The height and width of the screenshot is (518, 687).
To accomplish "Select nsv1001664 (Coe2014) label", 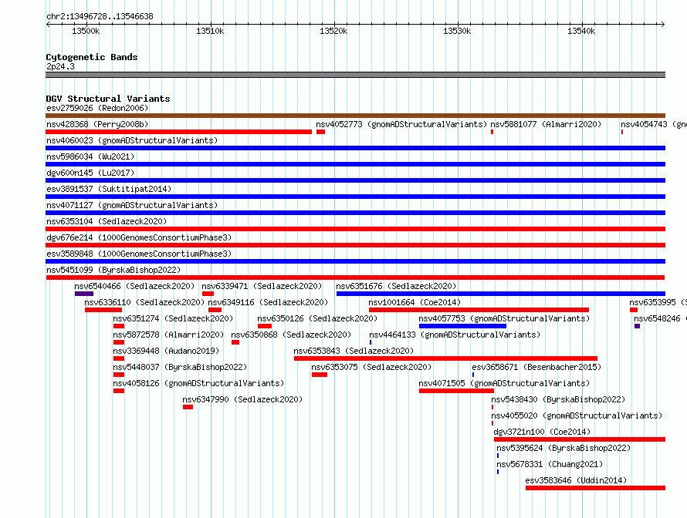I will [415, 302].
